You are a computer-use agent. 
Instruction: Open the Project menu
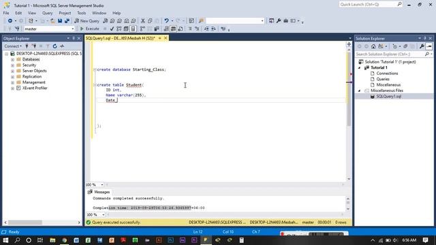tap(65, 13)
